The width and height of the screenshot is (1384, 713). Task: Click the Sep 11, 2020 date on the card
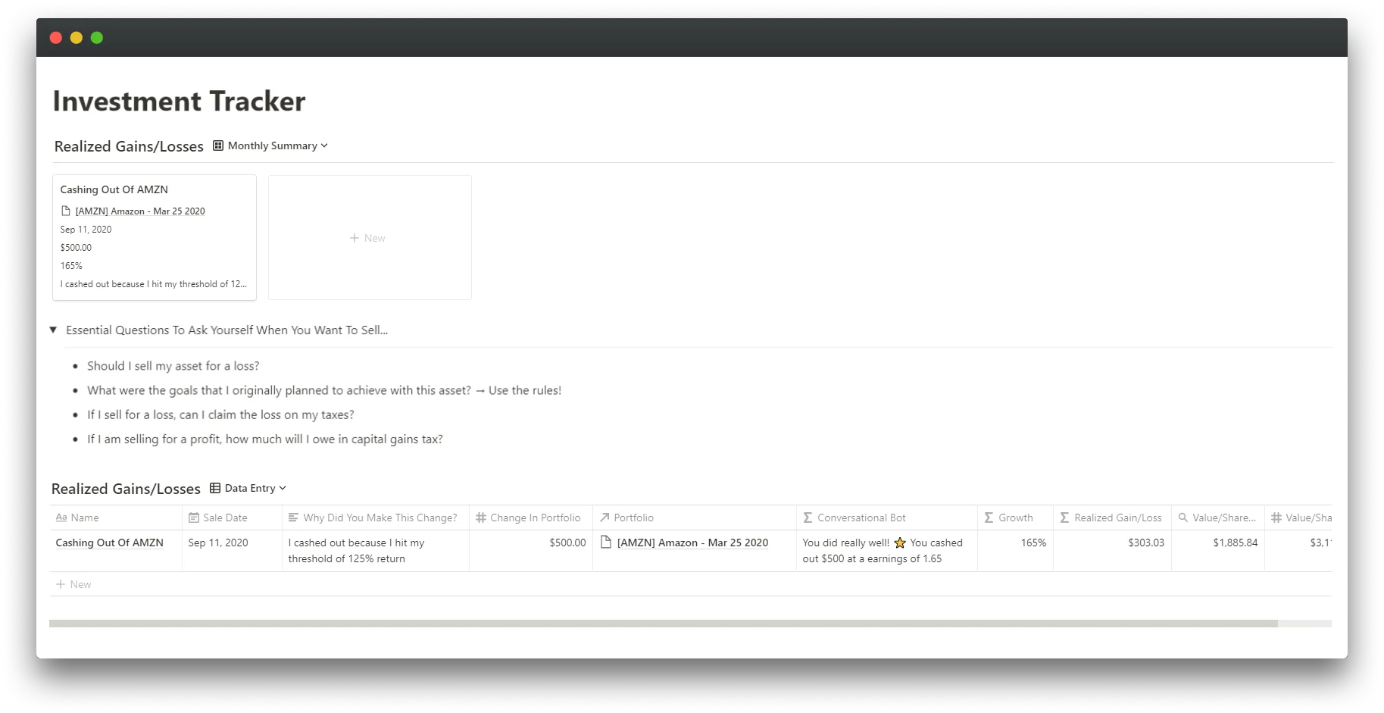[86, 230]
